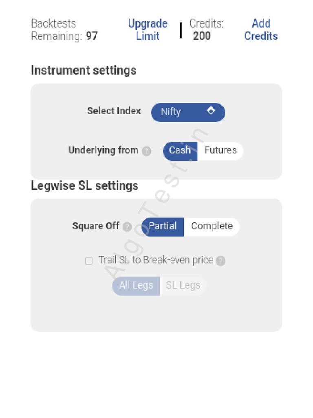Click the Instrument settings heading
This screenshot has width=313, height=418.
click(x=84, y=71)
